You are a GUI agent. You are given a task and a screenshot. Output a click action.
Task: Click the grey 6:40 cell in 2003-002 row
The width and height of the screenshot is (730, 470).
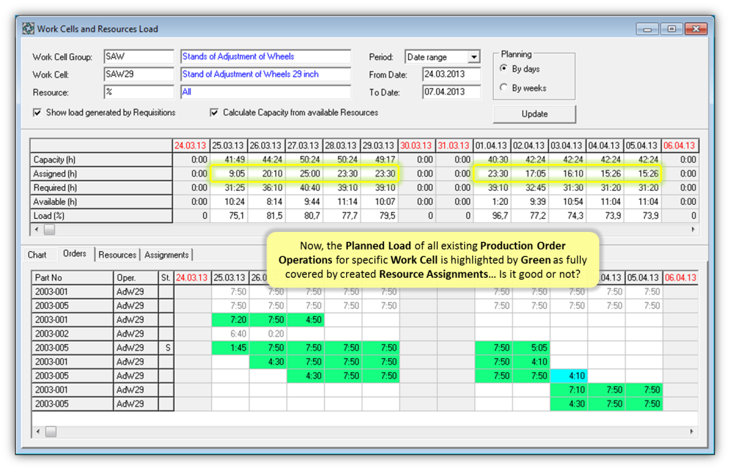click(x=230, y=334)
